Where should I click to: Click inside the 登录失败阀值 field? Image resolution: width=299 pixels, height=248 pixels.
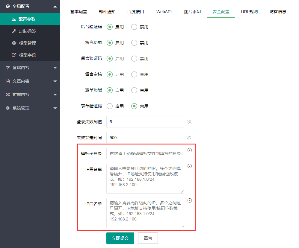click(x=145, y=122)
